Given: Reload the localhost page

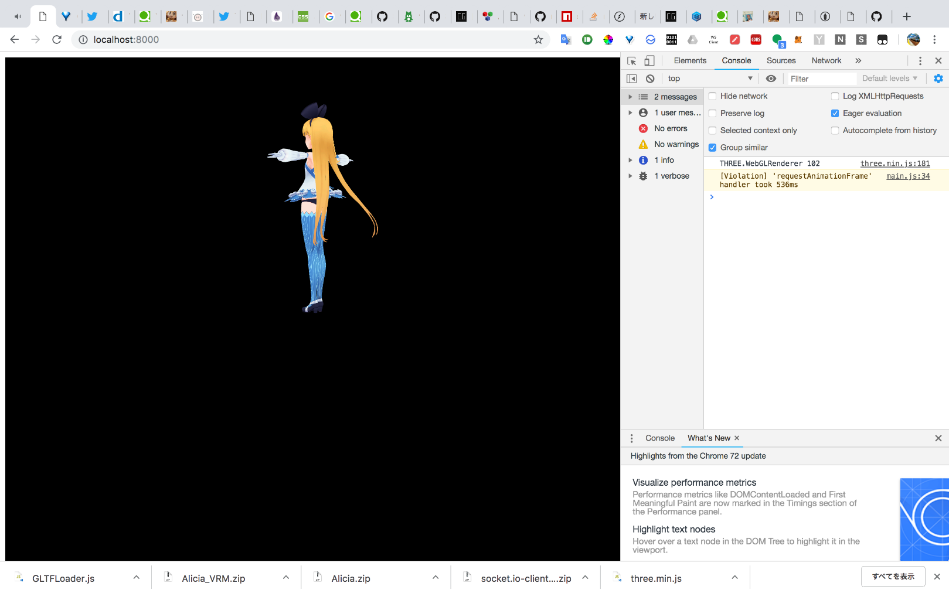Looking at the screenshot, I should pos(57,40).
